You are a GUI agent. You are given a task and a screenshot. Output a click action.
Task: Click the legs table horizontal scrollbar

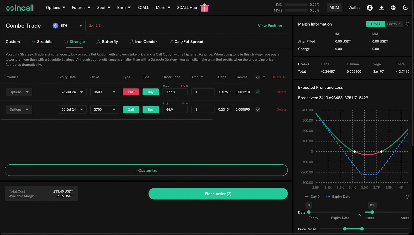[x=107, y=119]
